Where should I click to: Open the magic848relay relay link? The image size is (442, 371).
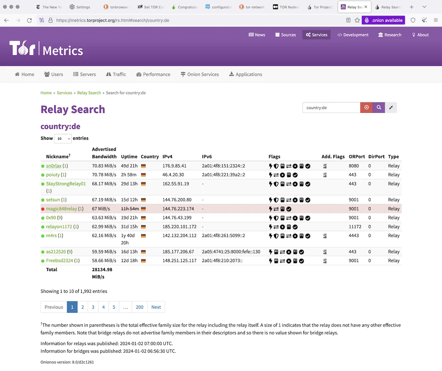click(61, 209)
